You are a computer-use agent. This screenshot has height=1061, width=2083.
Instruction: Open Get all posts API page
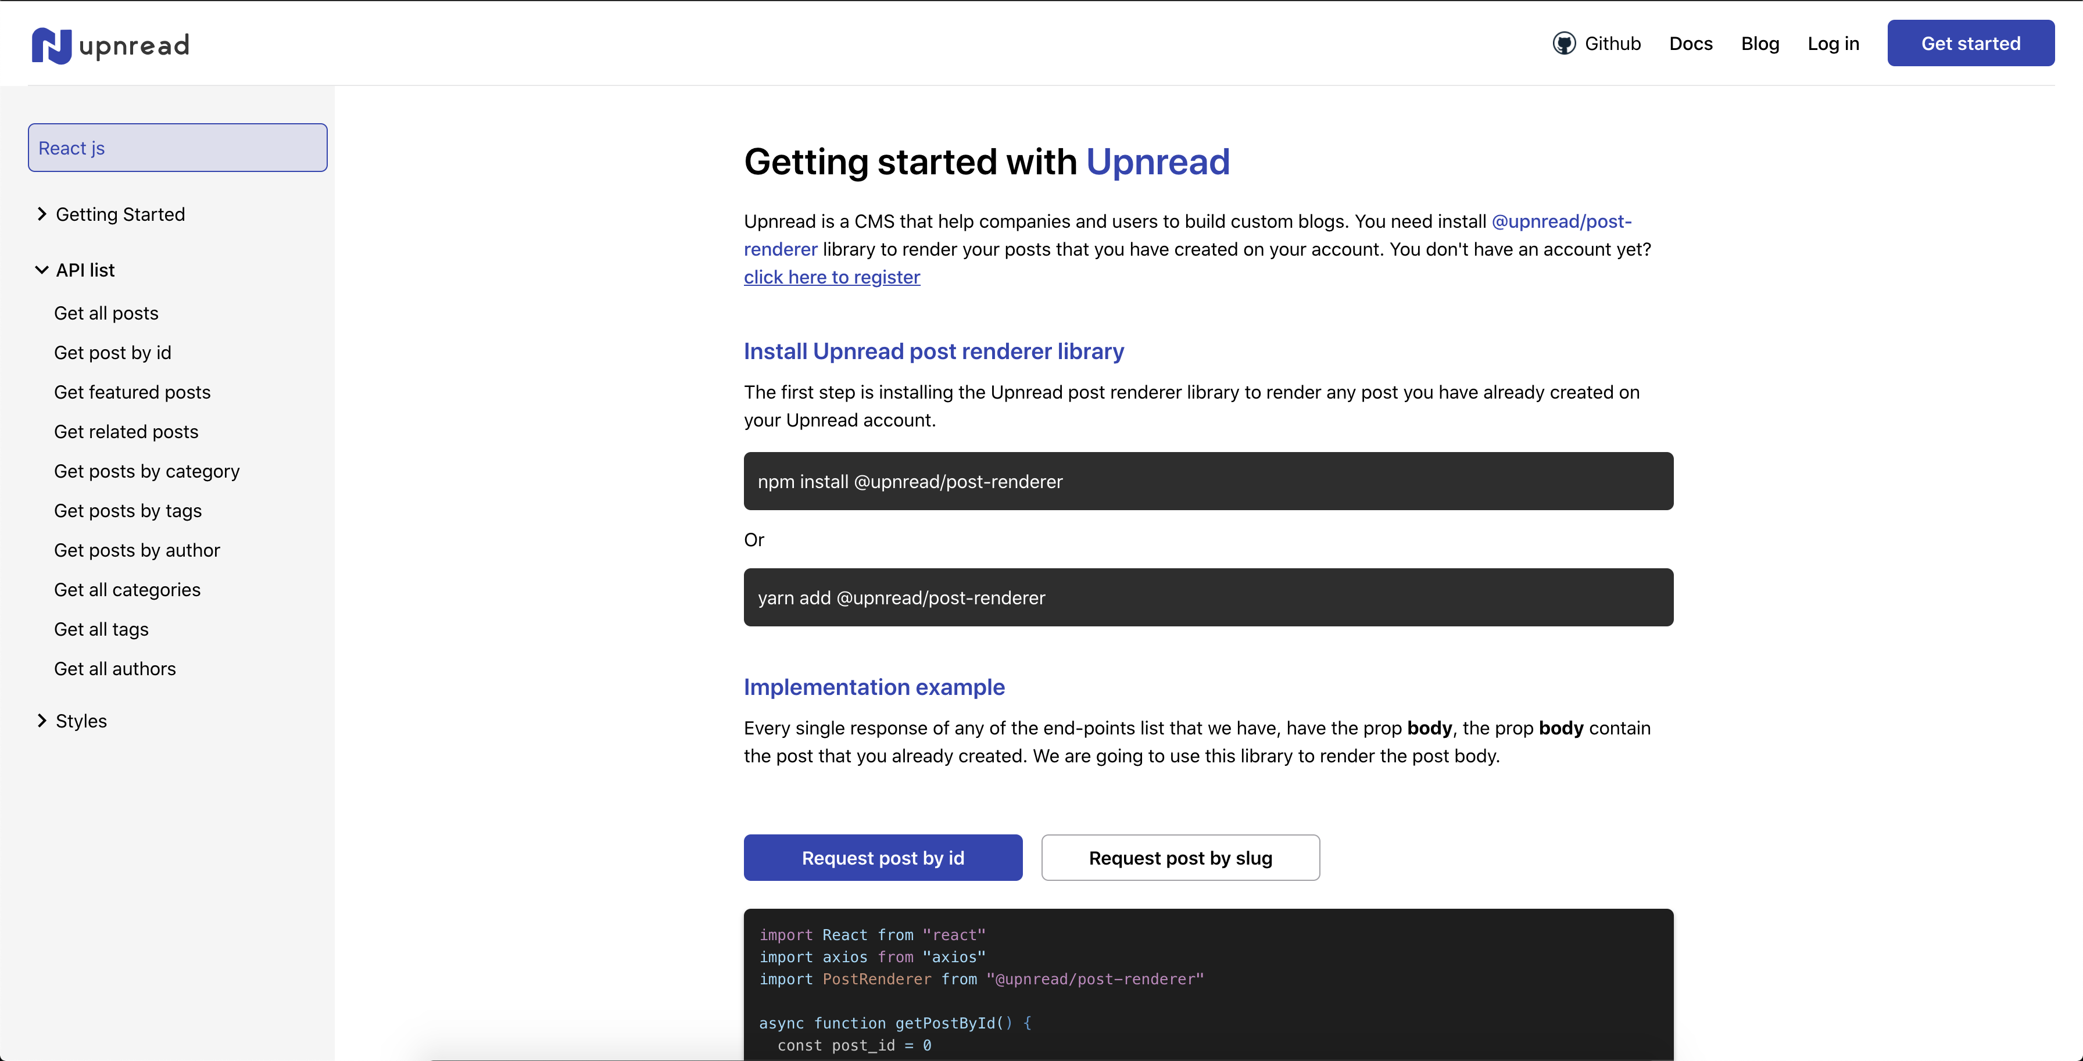pos(106,314)
